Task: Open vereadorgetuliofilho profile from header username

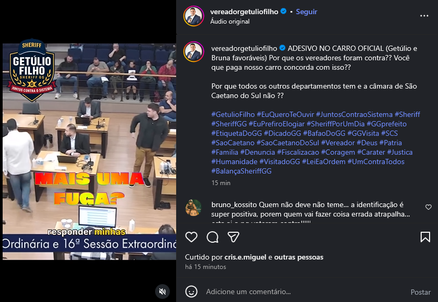Action: 244,12
